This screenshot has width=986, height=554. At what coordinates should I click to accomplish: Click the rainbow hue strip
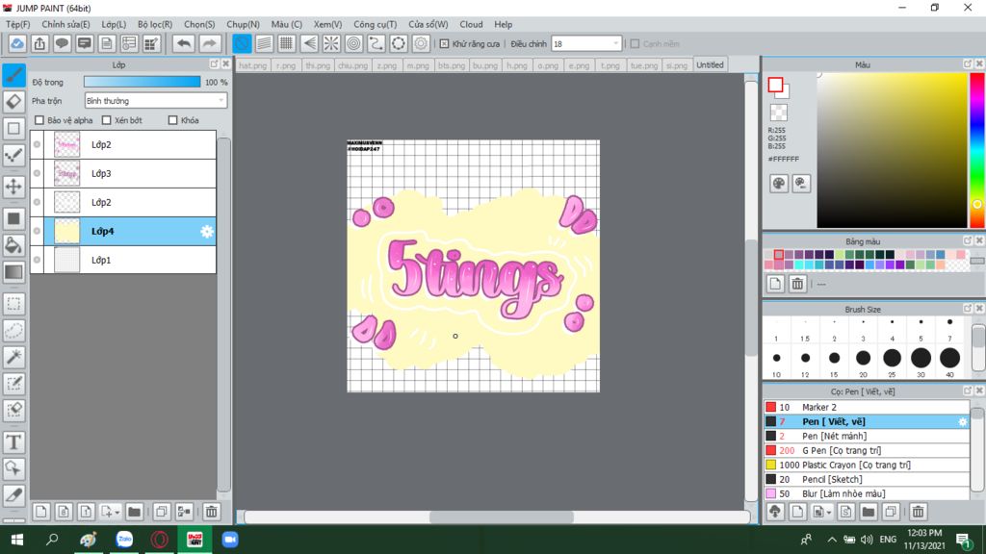point(977,150)
